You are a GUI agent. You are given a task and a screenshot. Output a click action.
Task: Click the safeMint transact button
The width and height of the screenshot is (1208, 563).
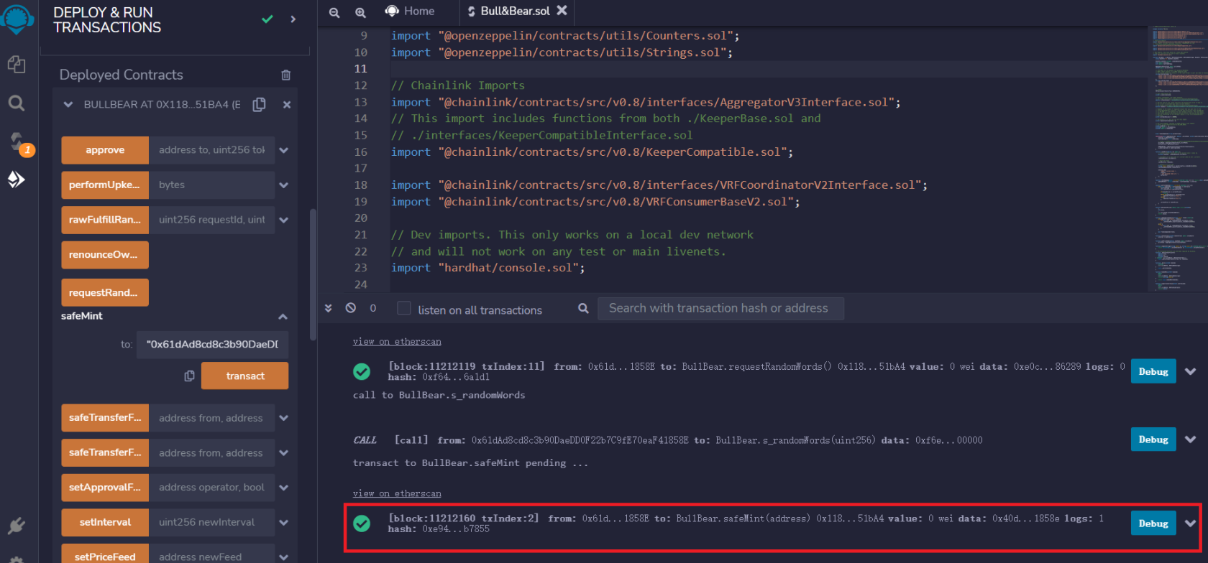(244, 376)
